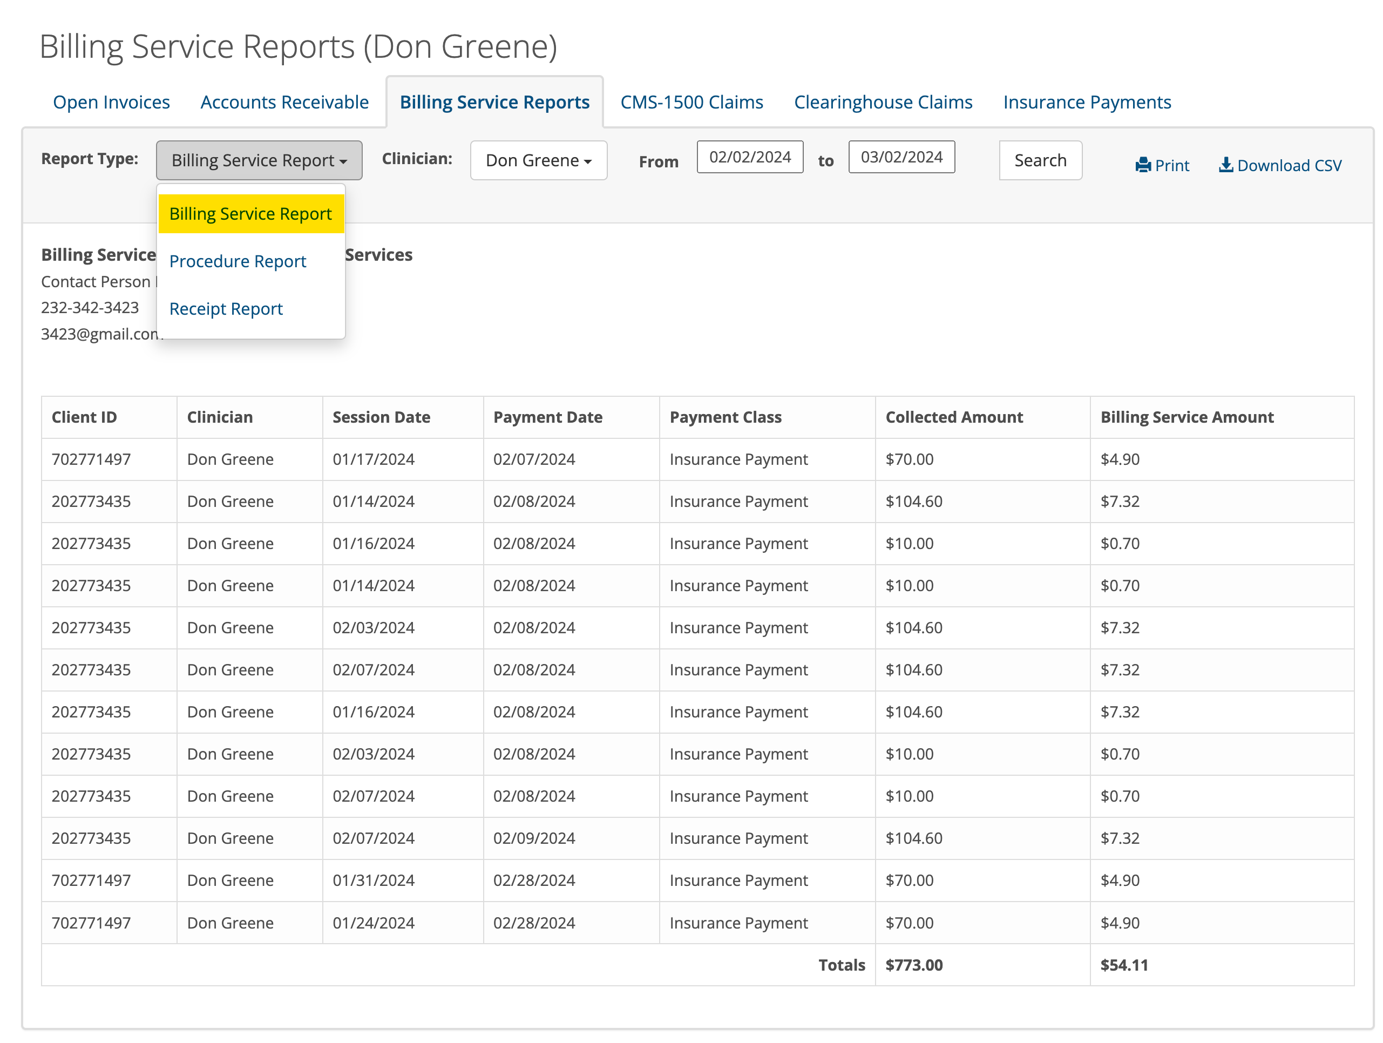Click $104.60 in the 02/09/2024 payment row
Image resolution: width=1383 pixels, height=1043 pixels.
(x=913, y=838)
